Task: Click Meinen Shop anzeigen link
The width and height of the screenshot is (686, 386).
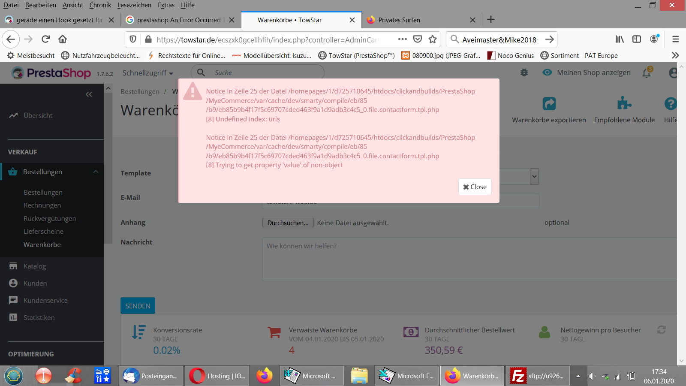Action: click(x=587, y=72)
